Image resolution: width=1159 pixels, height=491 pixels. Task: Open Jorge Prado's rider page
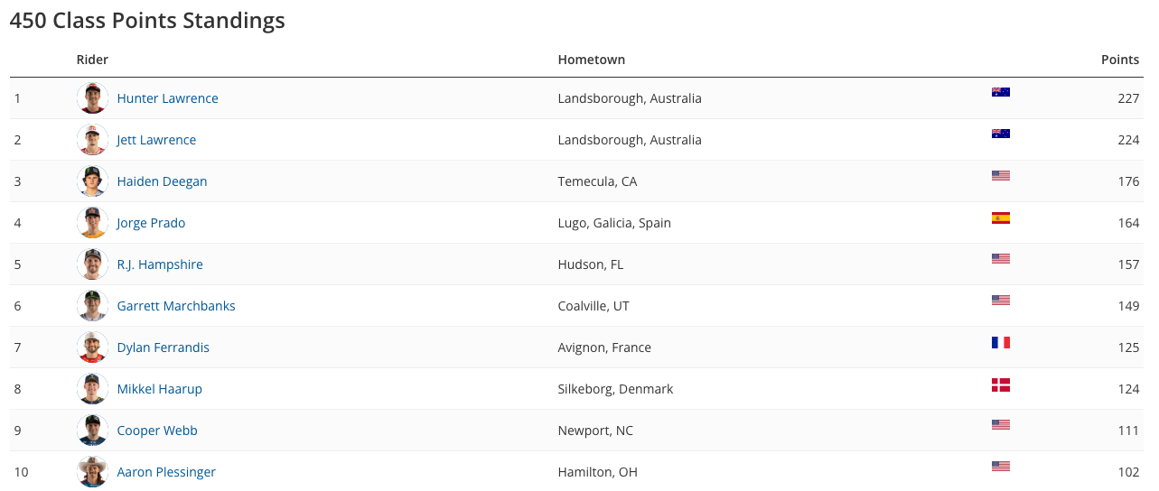click(151, 223)
